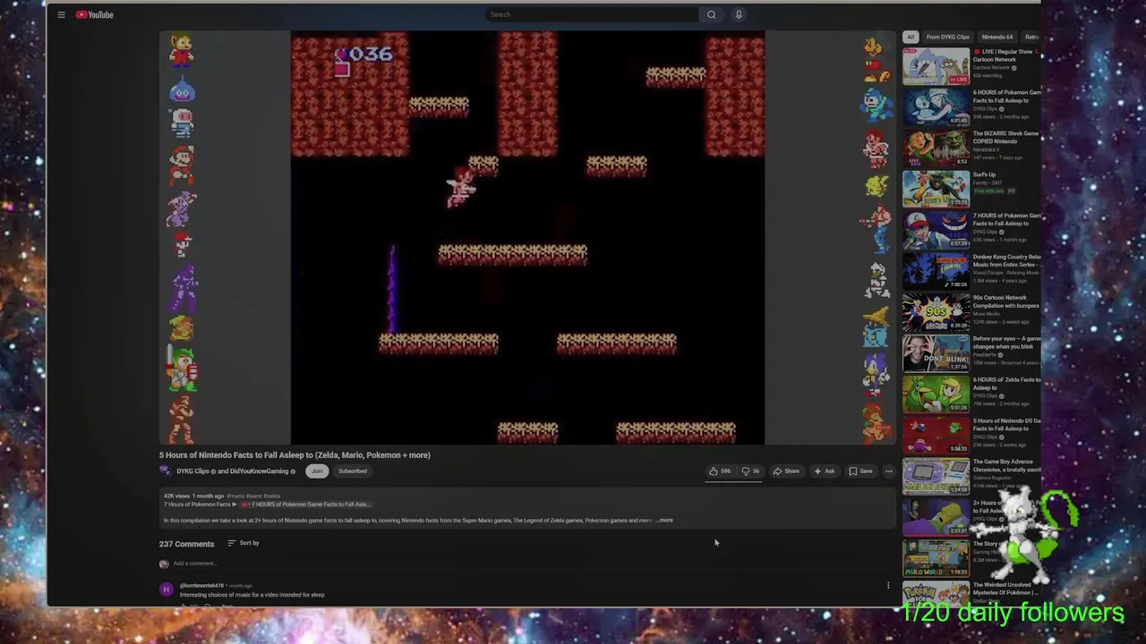Click the main video player
The width and height of the screenshot is (1146, 644).
pos(527,237)
